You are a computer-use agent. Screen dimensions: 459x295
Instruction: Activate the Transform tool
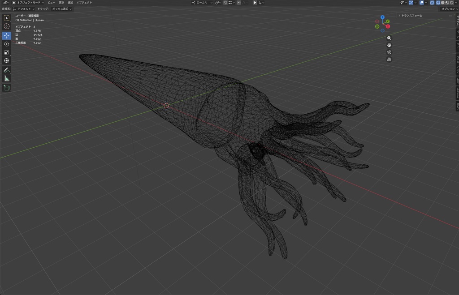tap(6, 60)
